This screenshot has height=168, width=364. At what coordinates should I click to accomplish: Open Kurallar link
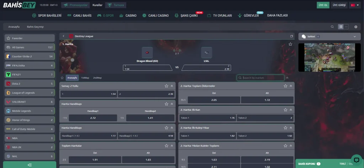coord(97,5)
